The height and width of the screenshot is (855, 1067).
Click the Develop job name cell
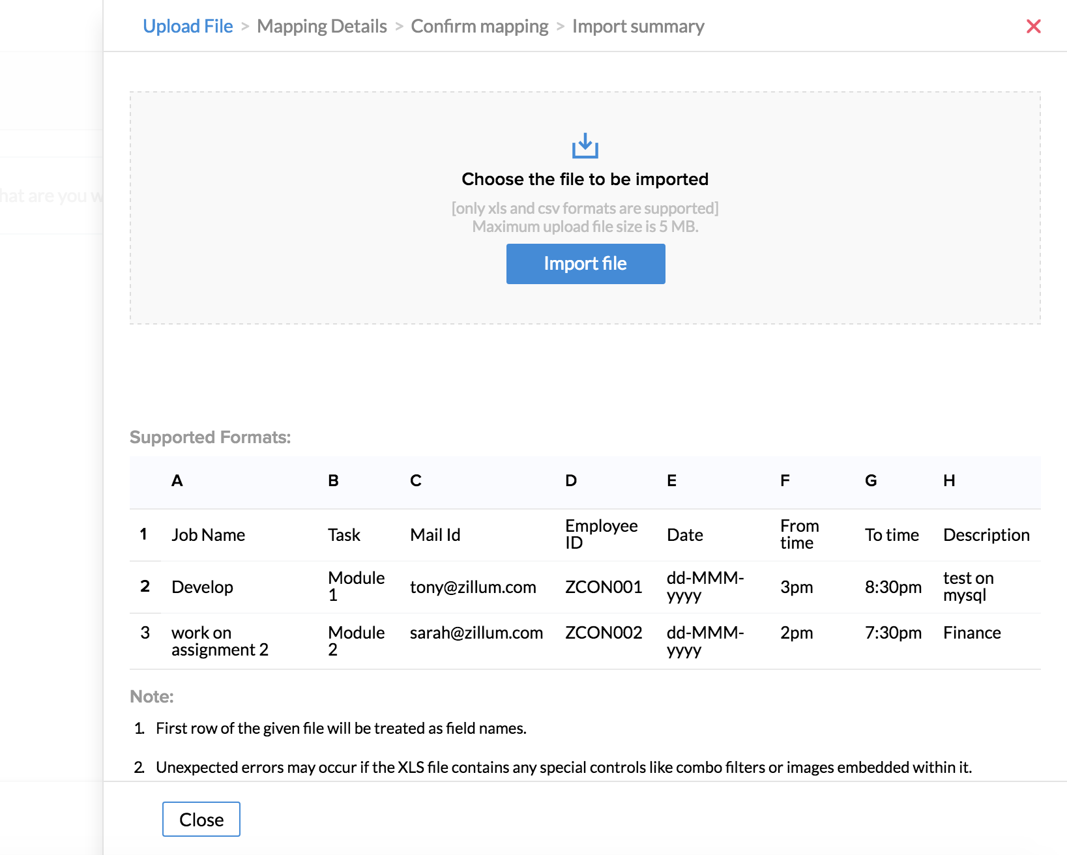(202, 587)
